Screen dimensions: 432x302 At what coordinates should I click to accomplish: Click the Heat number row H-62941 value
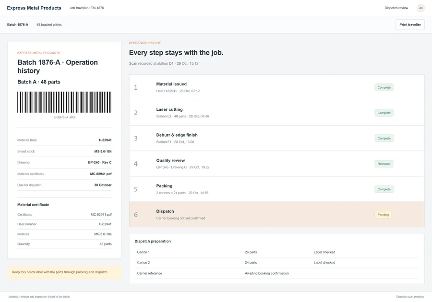tap(105, 224)
